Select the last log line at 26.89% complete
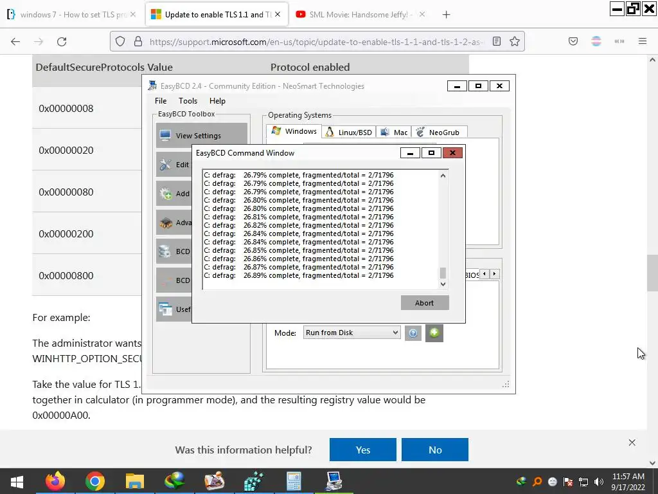The width and height of the screenshot is (658, 494). click(299, 275)
